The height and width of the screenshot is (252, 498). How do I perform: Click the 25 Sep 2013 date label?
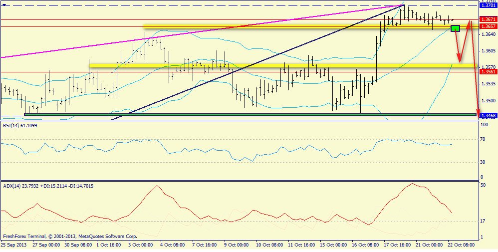point(13,245)
